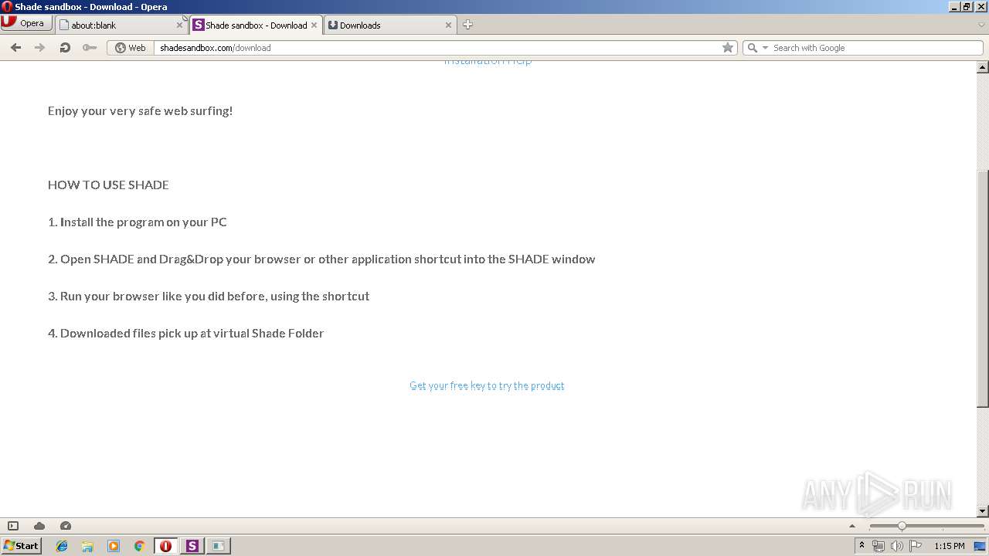This screenshot has width=989, height=556.
Task: Open Action Center flag icon
Action: click(916, 546)
